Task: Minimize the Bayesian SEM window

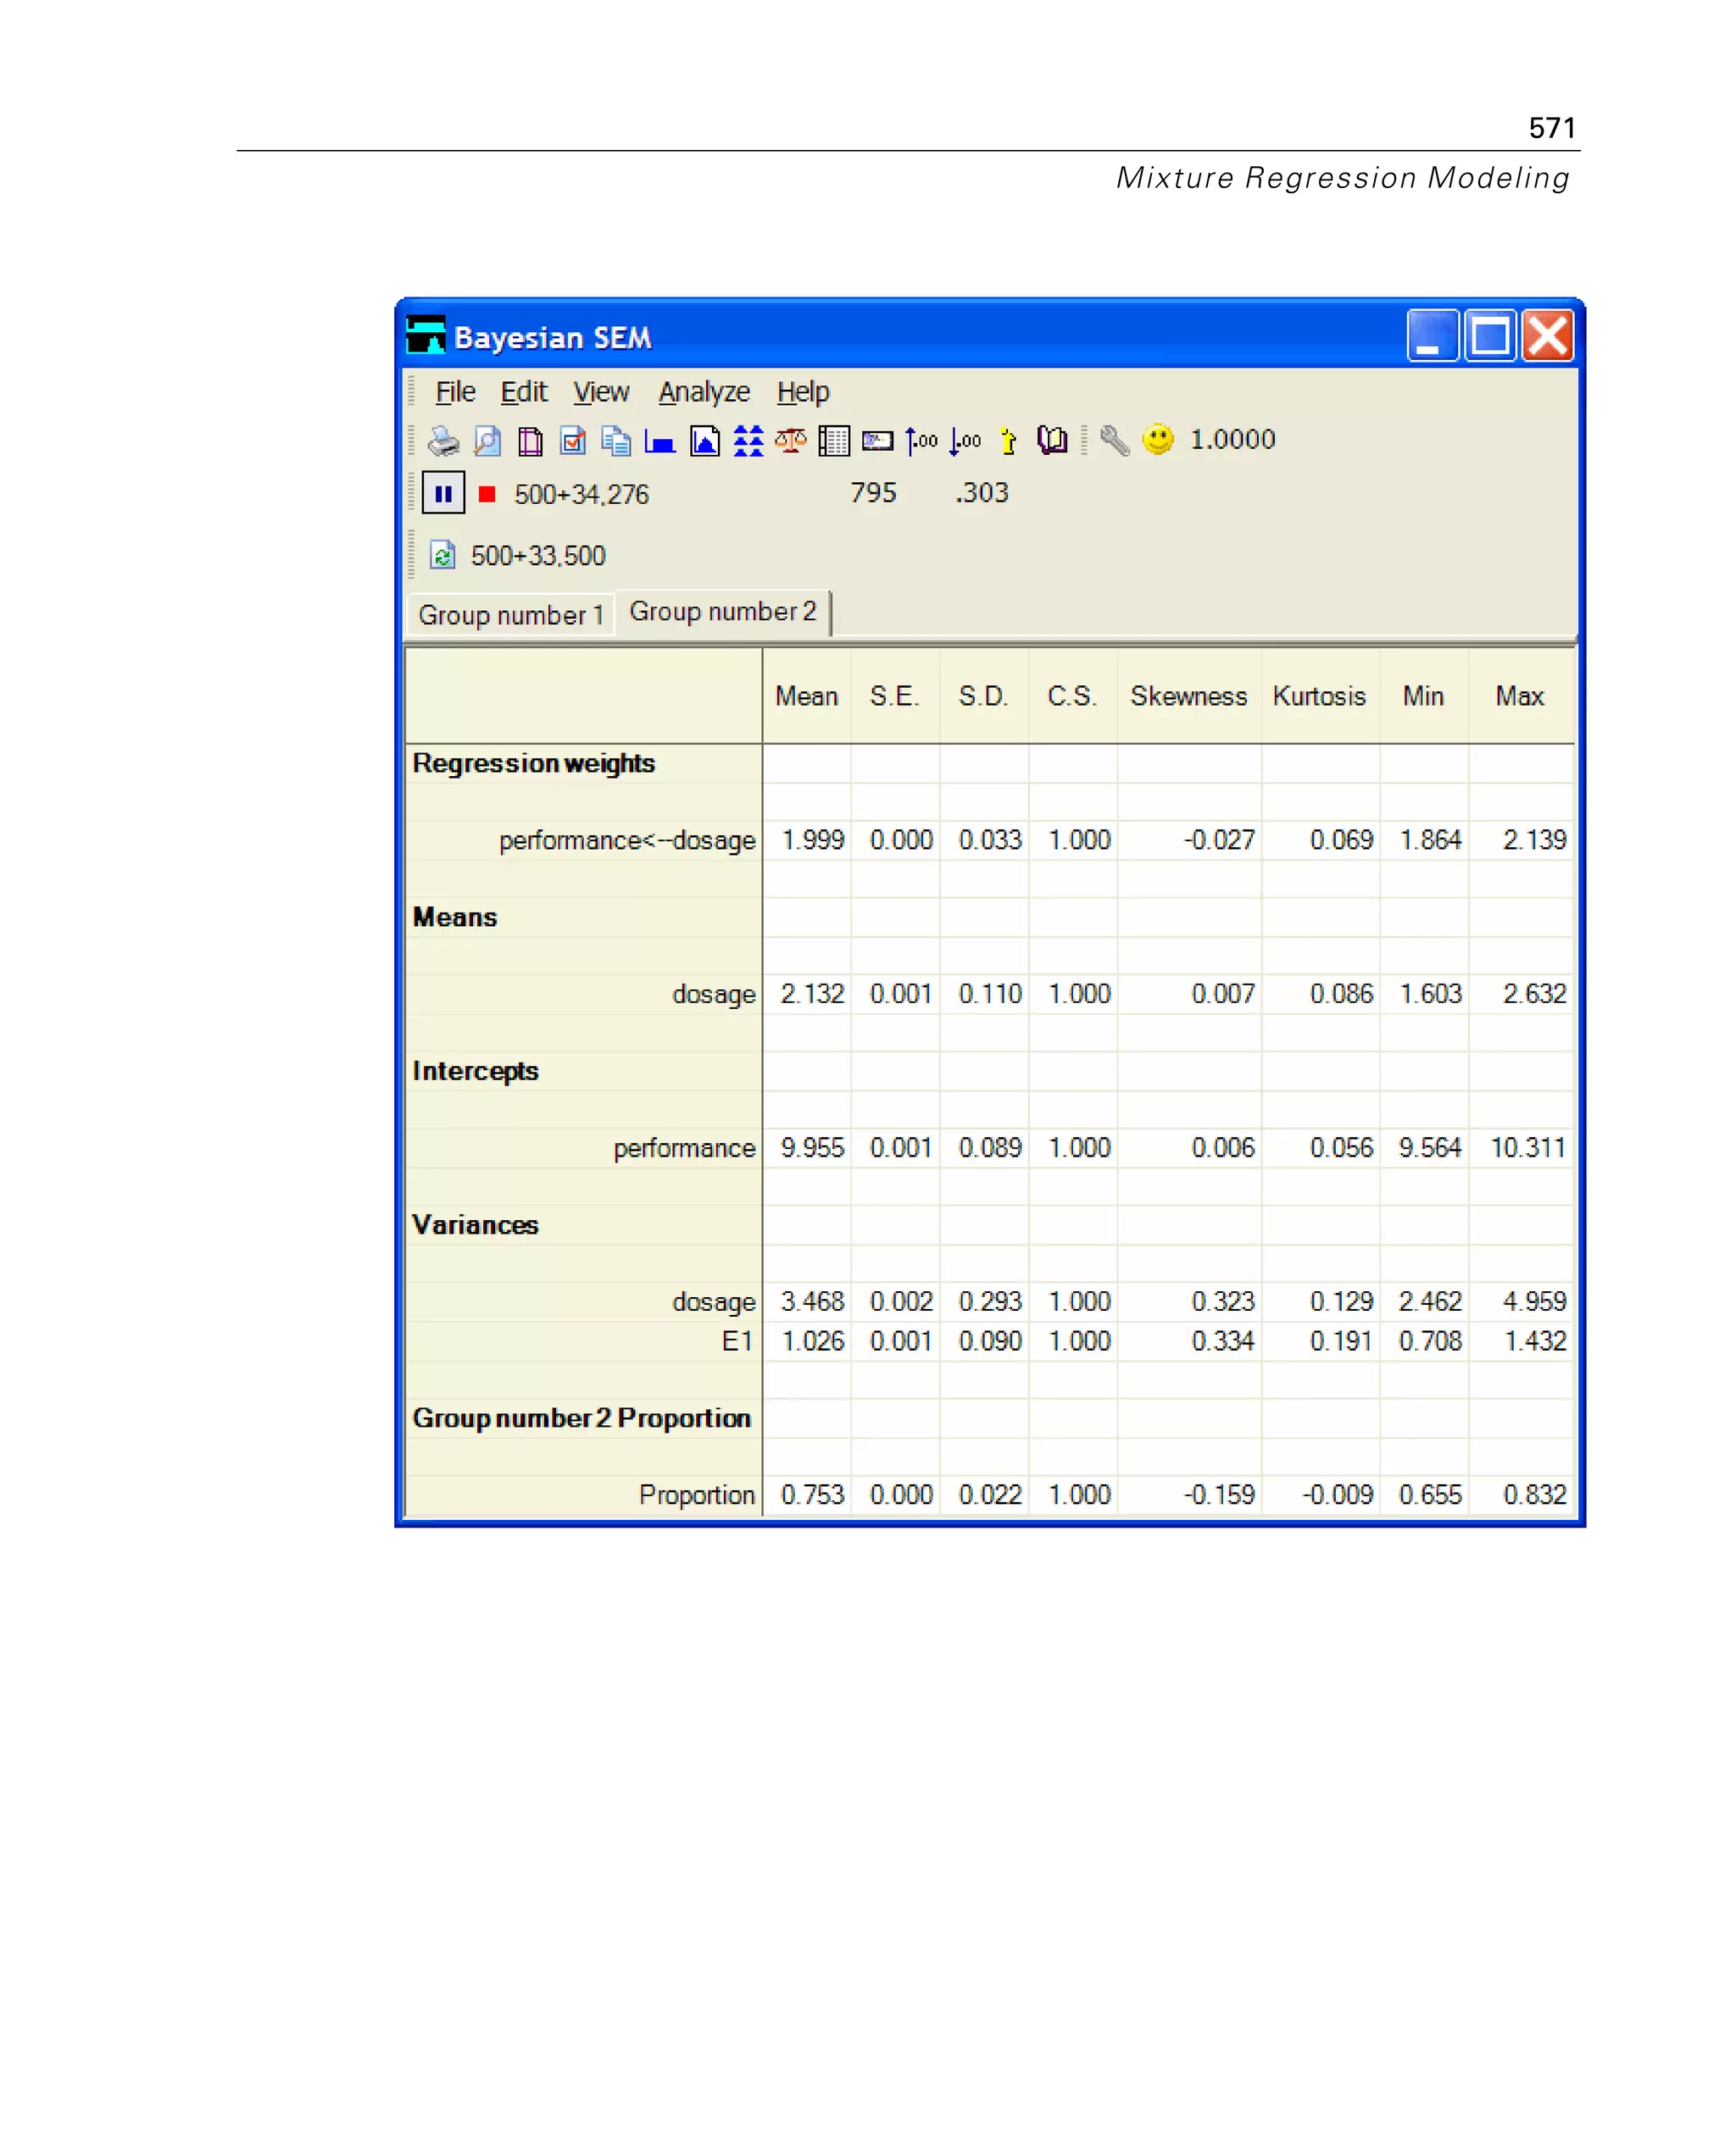Action: pyautogui.click(x=1432, y=335)
